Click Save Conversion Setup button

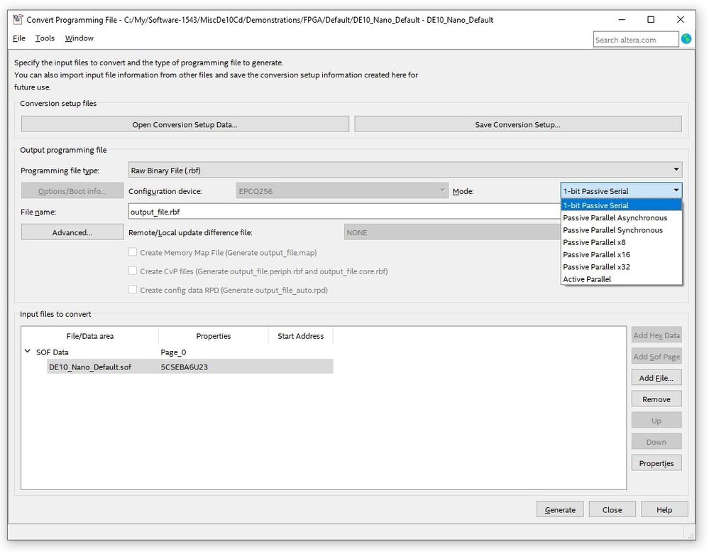pyautogui.click(x=517, y=124)
